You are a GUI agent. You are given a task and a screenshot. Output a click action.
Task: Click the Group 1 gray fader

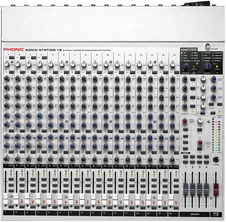[x=186, y=189]
